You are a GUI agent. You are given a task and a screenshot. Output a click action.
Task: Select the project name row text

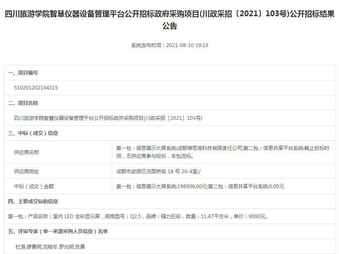click(x=108, y=118)
